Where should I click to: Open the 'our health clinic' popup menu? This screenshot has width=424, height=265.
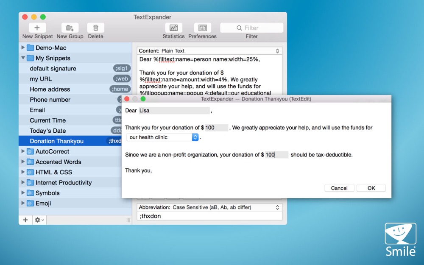163,137
